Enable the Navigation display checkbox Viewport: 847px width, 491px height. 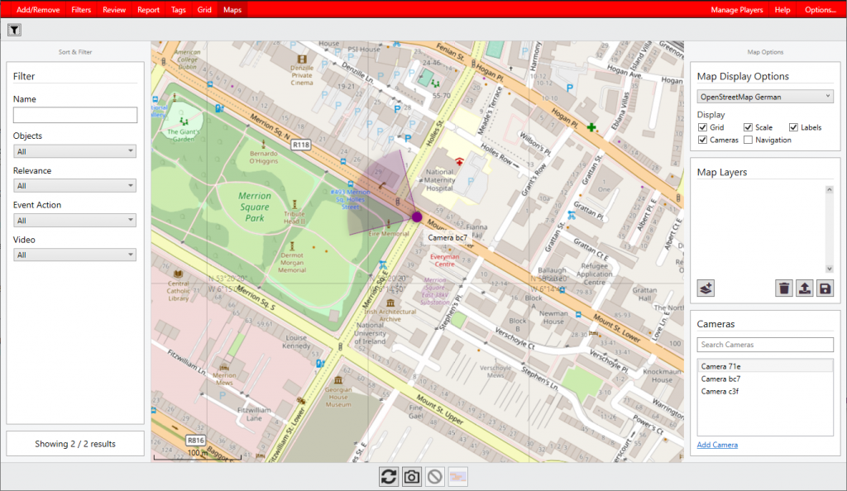[748, 140]
